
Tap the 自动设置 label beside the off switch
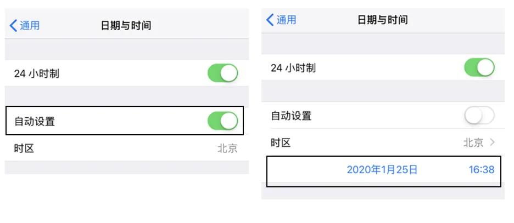291,116
